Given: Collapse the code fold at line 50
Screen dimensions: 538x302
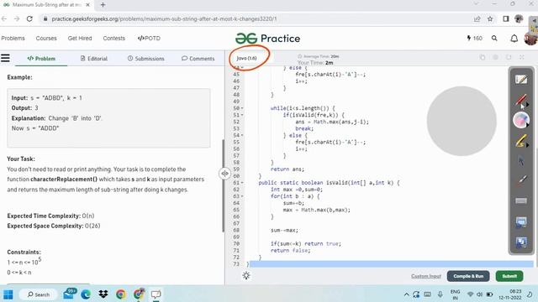Looking at the screenshot, I should point(242,108).
